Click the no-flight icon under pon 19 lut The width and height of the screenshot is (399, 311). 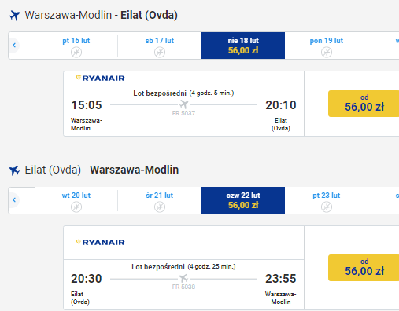(327, 52)
